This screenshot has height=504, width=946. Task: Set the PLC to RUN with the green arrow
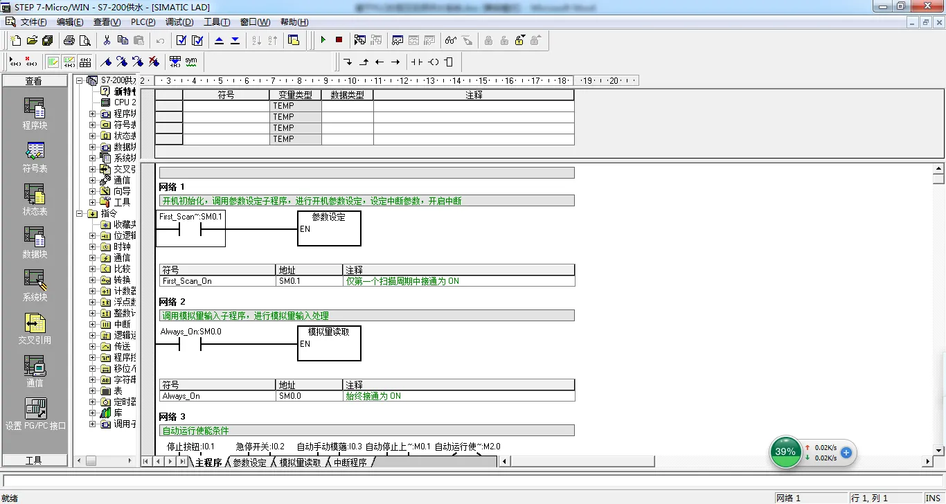pos(323,40)
